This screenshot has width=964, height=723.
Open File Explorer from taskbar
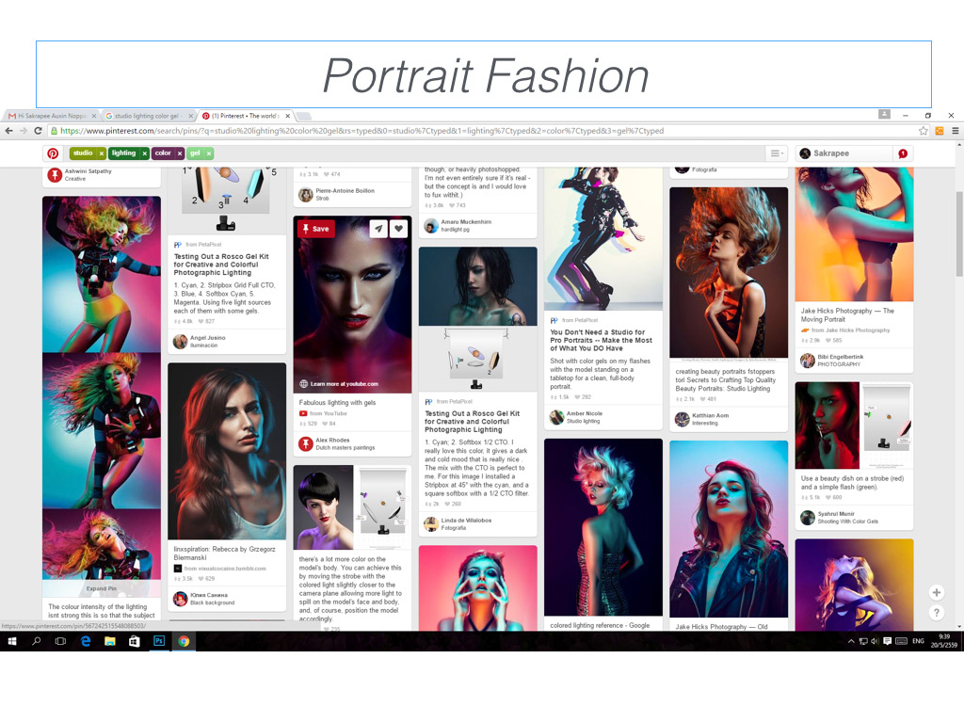tap(110, 641)
